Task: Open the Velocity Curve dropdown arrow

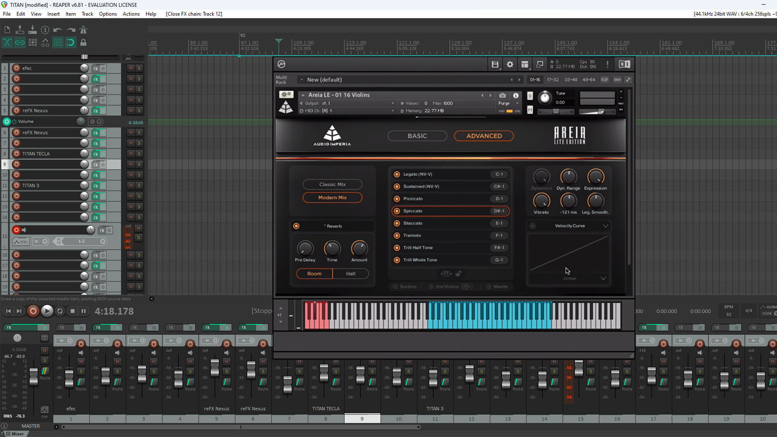Action: coord(605,226)
